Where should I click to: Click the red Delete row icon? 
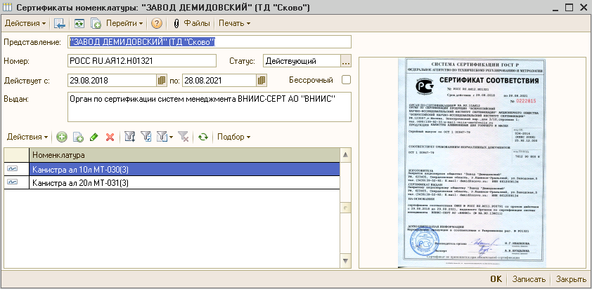click(x=110, y=137)
